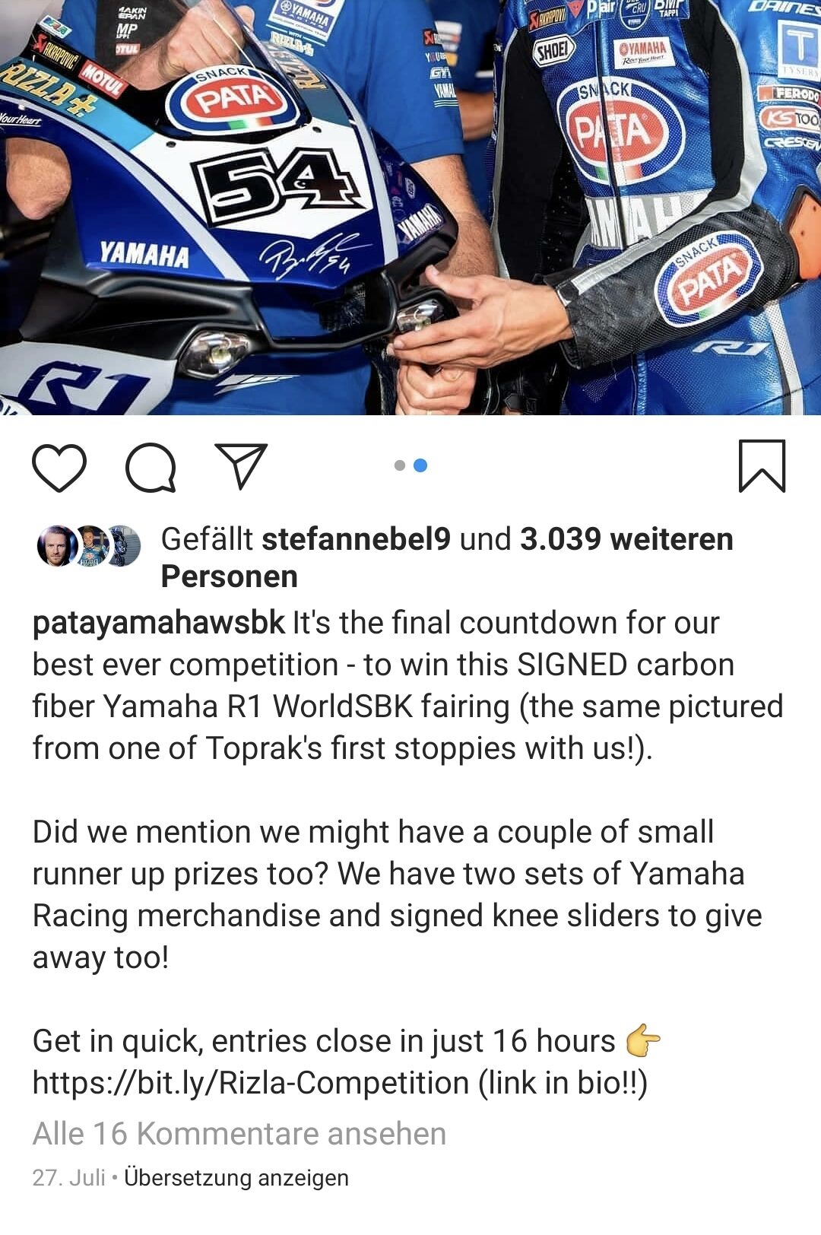Open comments via speech bubble icon
The height and width of the screenshot is (1235, 821).
click(x=151, y=467)
